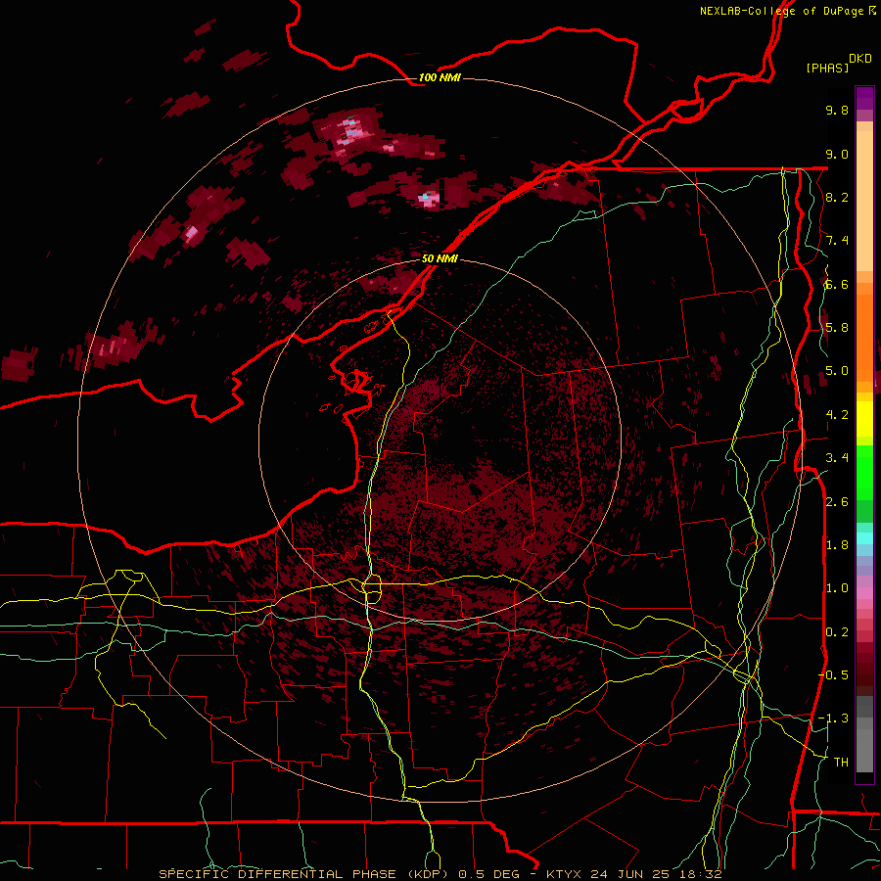Click the 4.2 value on color scale

tap(837, 415)
